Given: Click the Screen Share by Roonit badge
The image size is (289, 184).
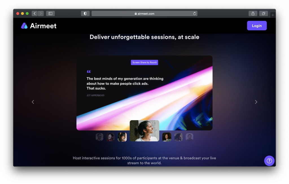Looking at the screenshot, I should 144,62.
